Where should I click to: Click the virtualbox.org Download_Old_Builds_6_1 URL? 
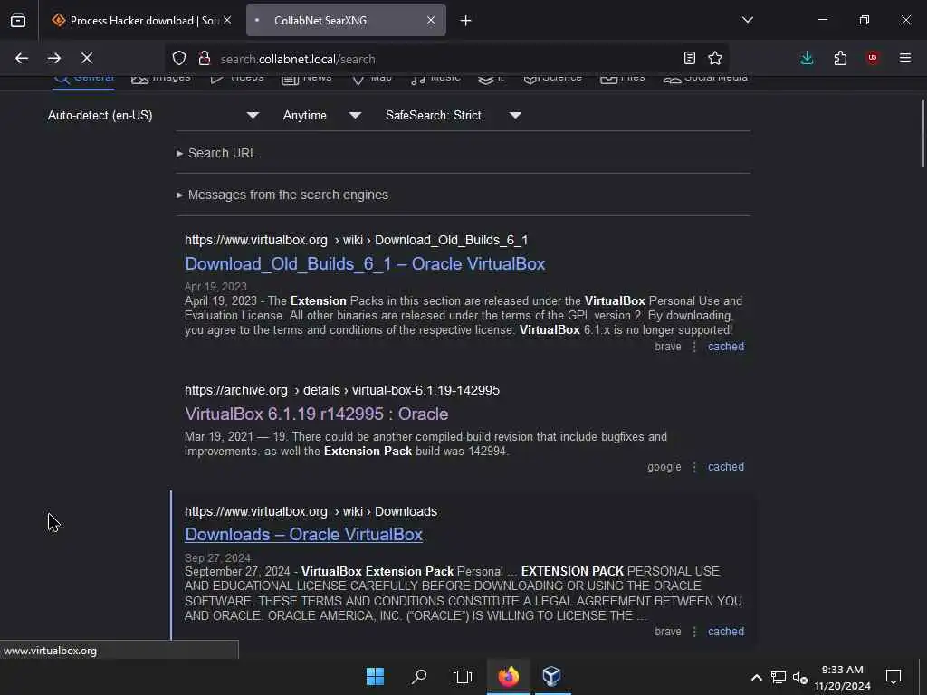[x=356, y=240]
